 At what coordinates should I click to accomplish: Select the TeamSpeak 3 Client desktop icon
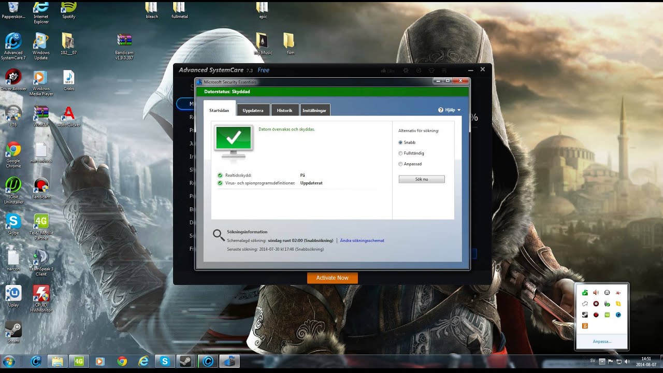41,263
